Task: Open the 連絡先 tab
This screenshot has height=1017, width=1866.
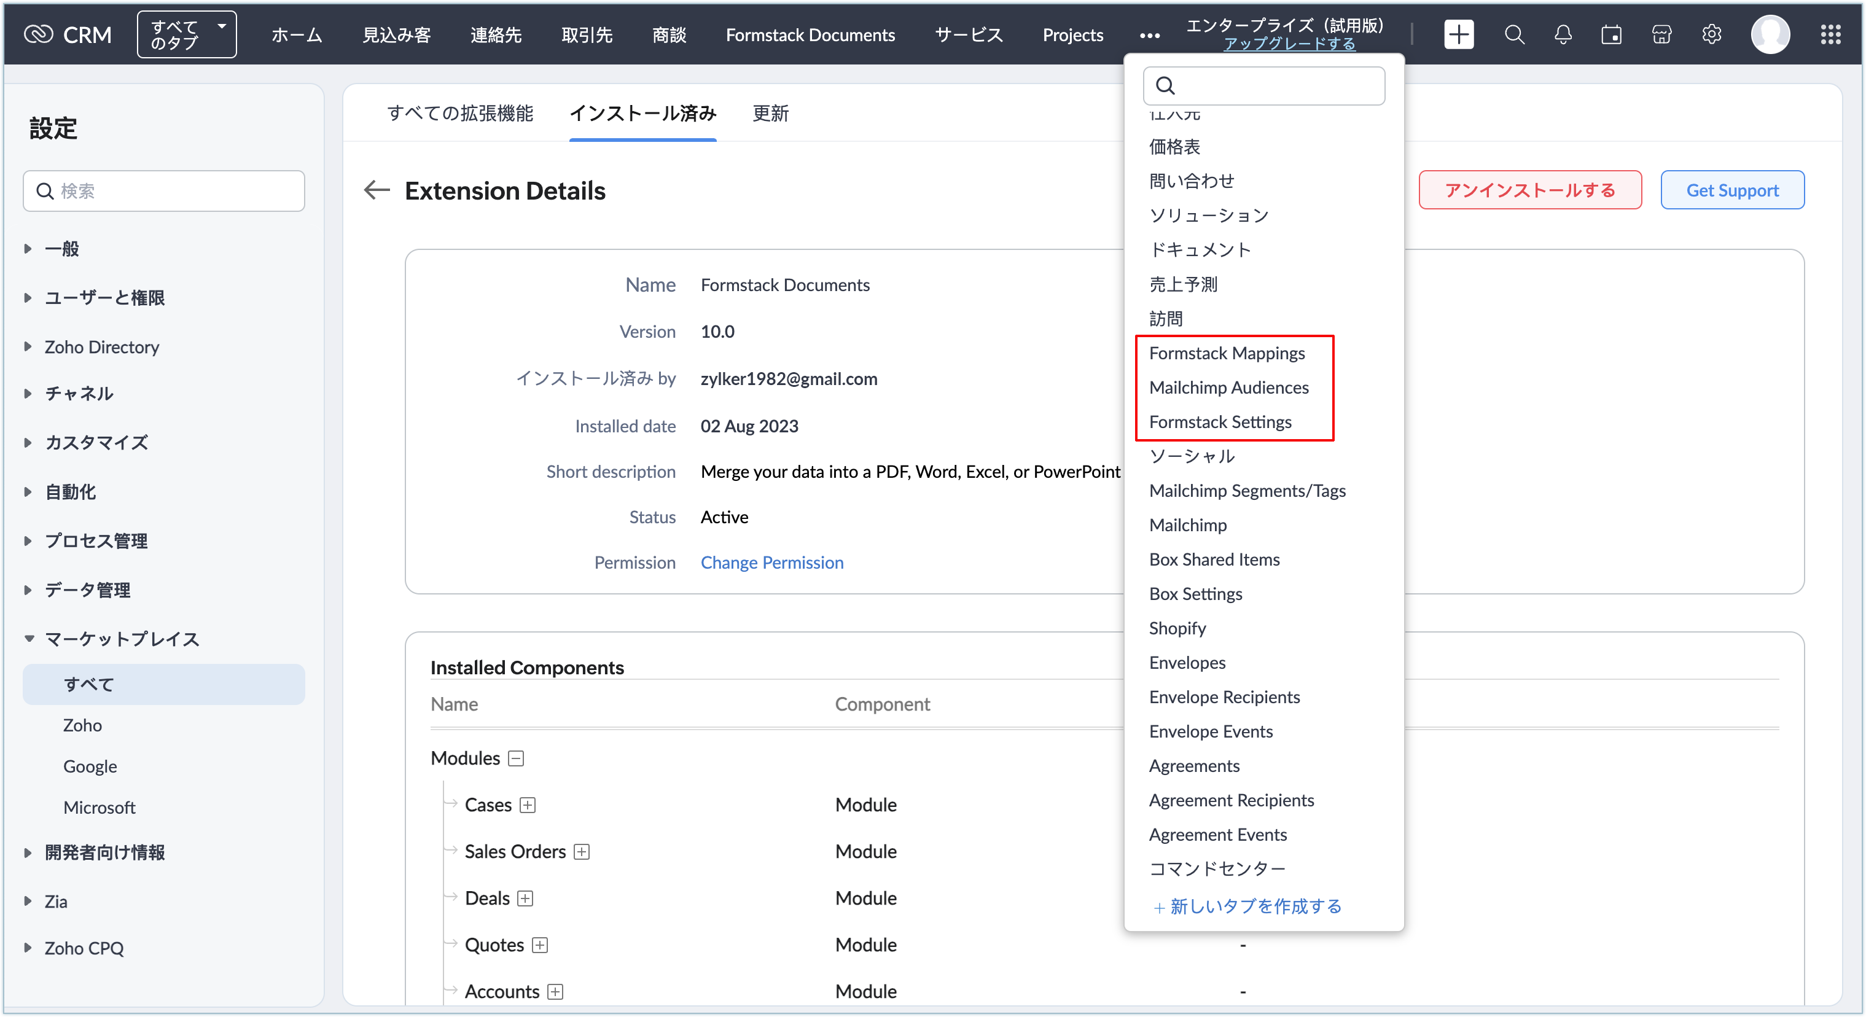Action: [x=496, y=35]
